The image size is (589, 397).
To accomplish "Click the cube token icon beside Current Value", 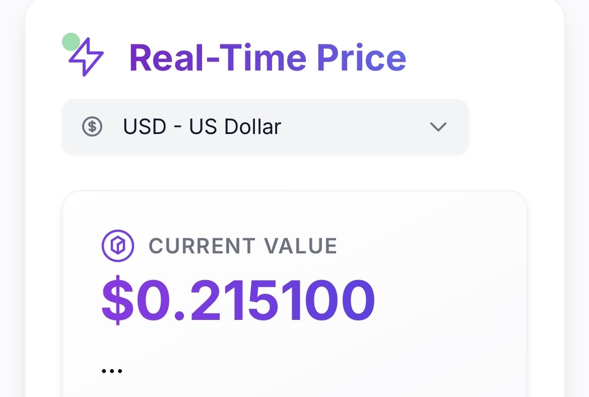I will point(118,246).
